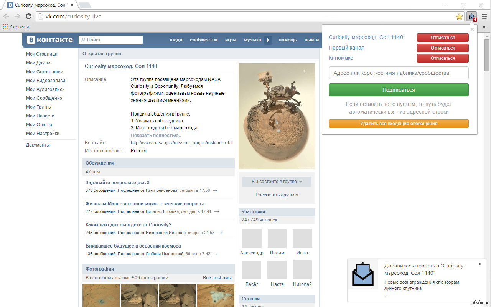Viewport: 491px width, 307px height.
Task: Open 'Все альбомы' photo albums link
Action: pyautogui.click(x=217, y=278)
